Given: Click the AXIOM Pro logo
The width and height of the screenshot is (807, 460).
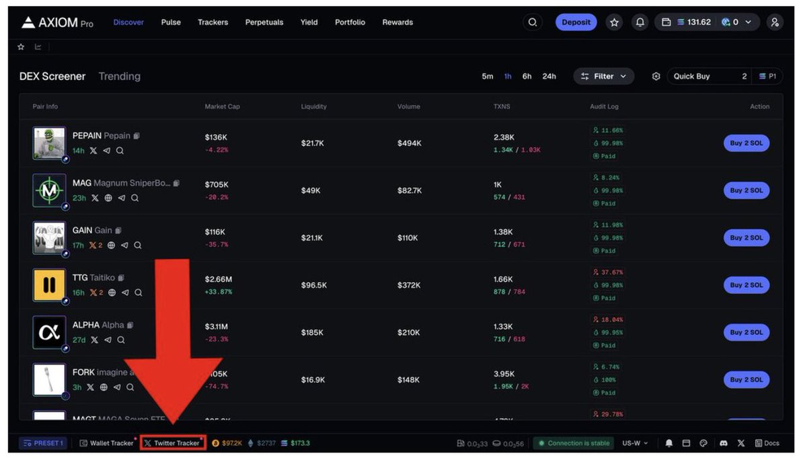Looking at the screenshot, I should [x=57, y=22].
